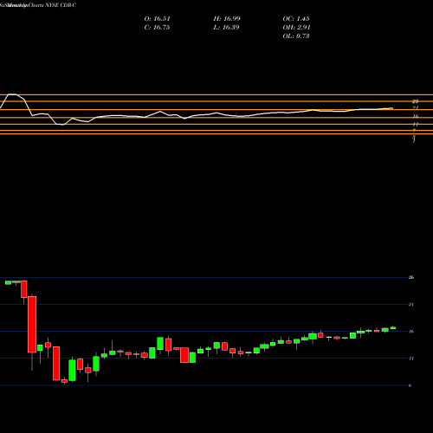The height and width of the screenshot is (433, 433).
Task: Click the peak of the white indicator line
Action: pos(12,94)
